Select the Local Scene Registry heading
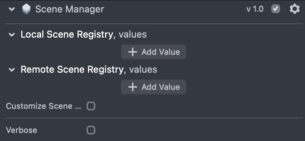The width and height of the screenshot is (305, 141). (x=67, y=35)
